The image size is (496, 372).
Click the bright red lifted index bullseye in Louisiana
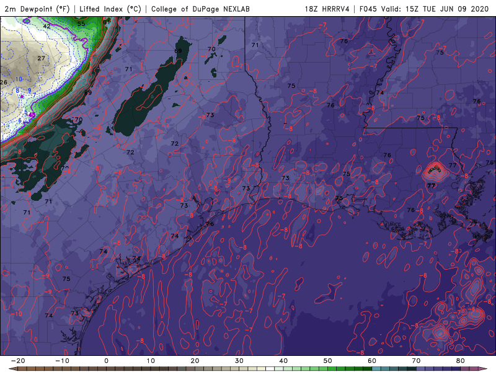435,171
